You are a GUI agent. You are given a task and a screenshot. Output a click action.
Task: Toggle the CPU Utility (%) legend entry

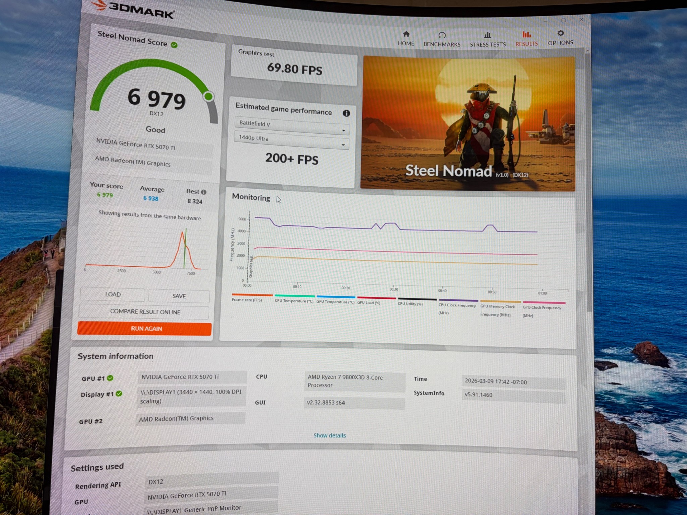pos(417,302)
